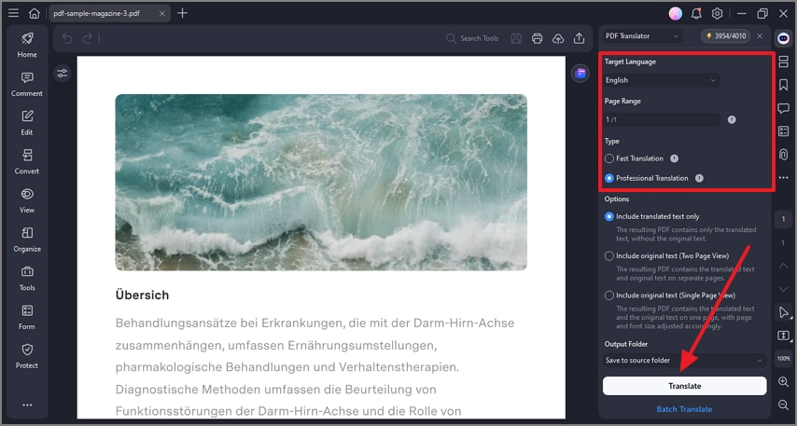797x426 pixels.
Task: Open the Edit tools
Action: 27,123
